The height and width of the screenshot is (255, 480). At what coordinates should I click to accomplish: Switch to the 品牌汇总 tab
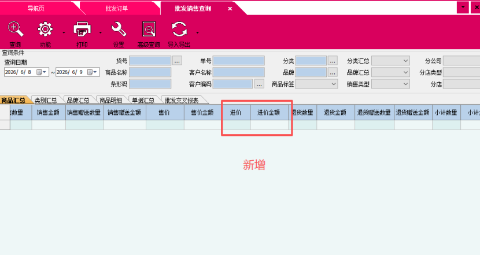coord(79,100)
